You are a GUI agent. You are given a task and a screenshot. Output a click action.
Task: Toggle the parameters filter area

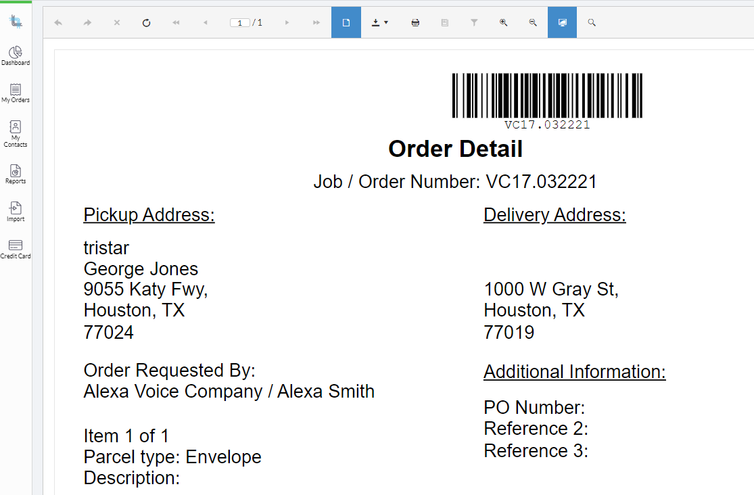coord(474,22)
